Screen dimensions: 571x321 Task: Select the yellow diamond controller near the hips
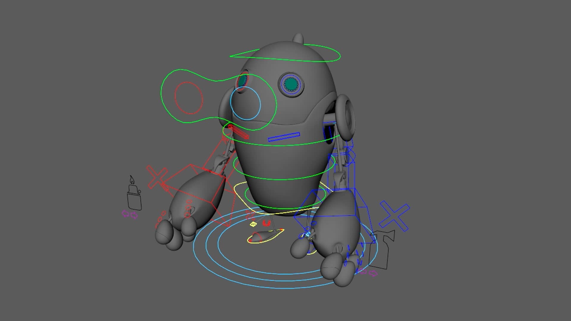(253, 224)
